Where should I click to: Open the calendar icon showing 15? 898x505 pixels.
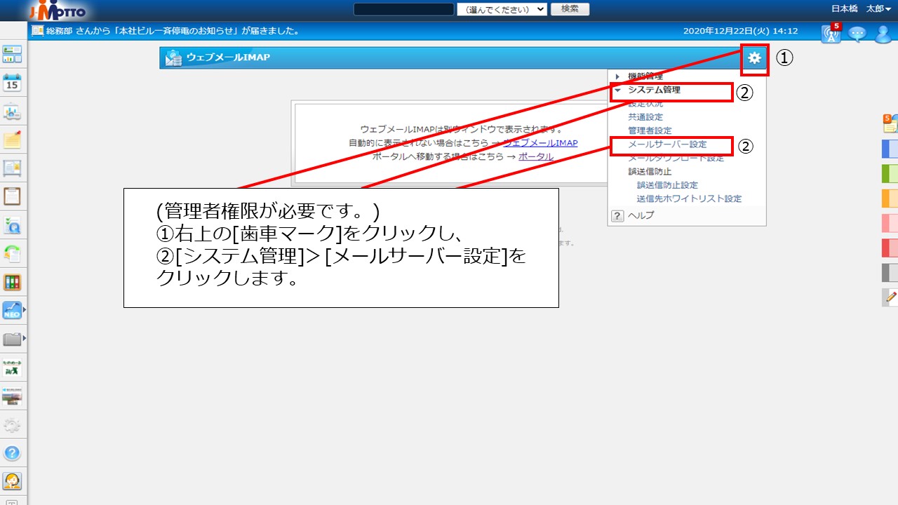[13, 83]
